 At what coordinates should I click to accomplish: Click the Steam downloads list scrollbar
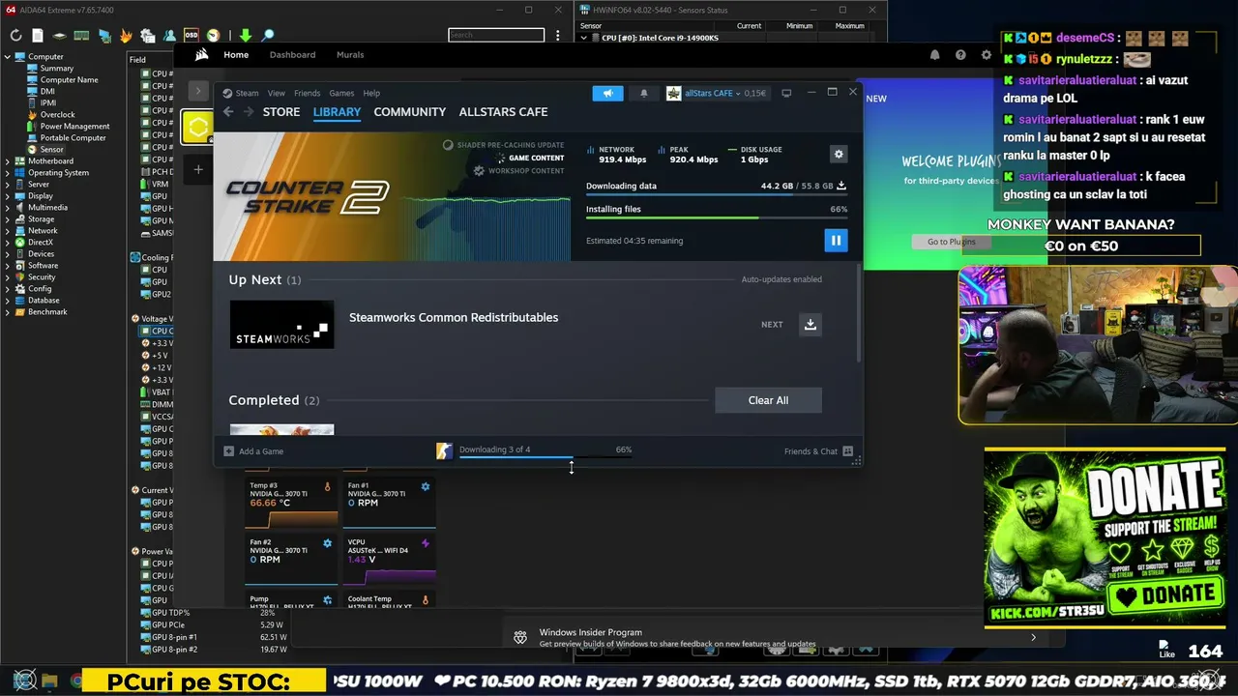[x=858, y=314]
